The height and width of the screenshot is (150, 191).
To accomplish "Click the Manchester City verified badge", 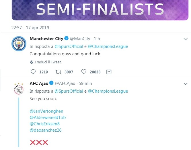I will point(66,38).
